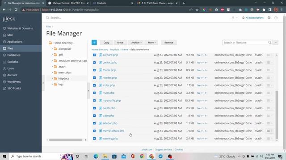Open the More dropdown

point(151,43)
